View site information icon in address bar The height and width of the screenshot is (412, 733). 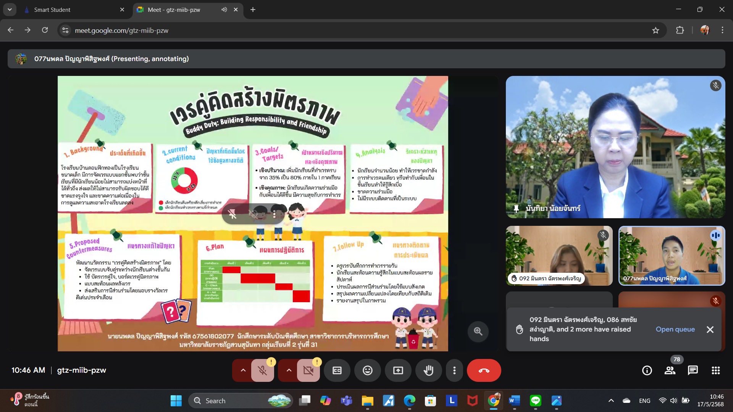[65, 31]
